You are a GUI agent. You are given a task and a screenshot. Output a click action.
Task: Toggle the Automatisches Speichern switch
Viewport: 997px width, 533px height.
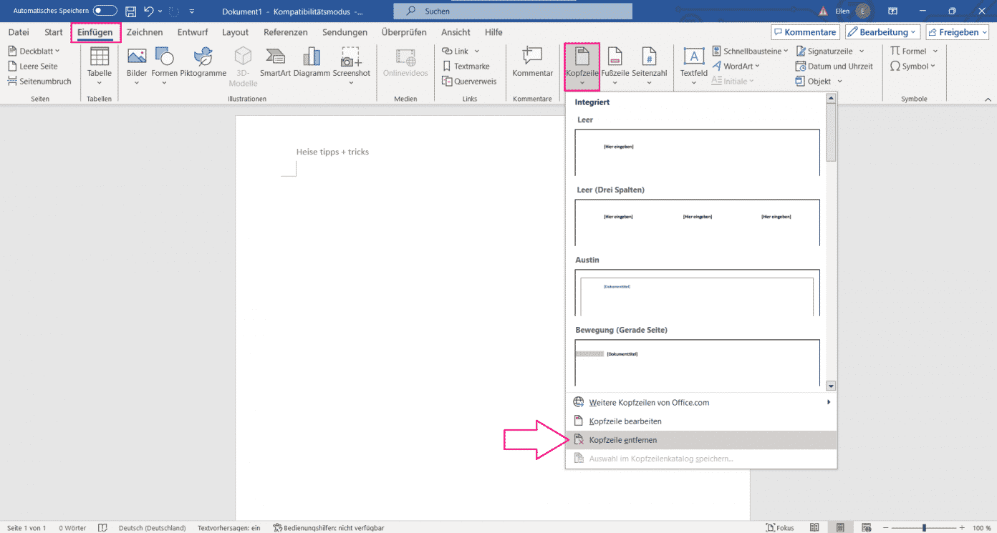[x=105, y=11]
